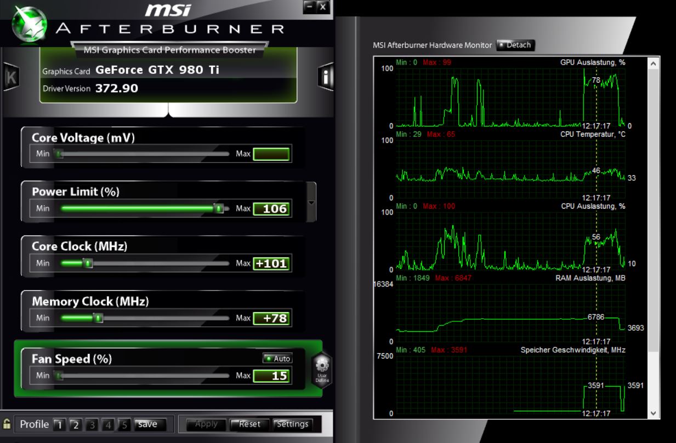Click the Speicher Geschwindigkeit graph

coord(510,384)
